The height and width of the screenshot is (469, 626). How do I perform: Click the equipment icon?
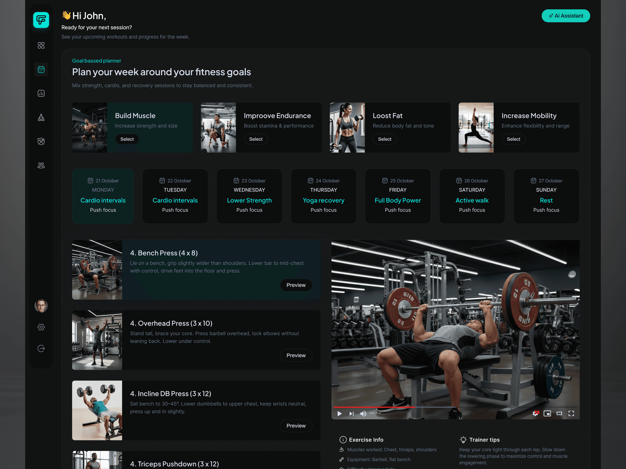pyautogui.click(x=341, y=460)
